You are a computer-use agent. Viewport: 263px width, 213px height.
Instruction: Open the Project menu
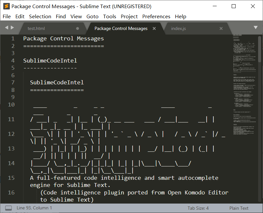(129, 16)
